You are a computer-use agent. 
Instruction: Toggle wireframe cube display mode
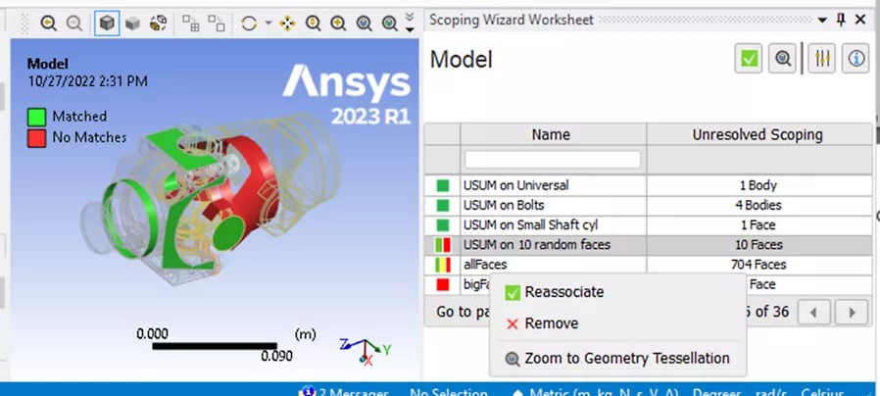click(107, 23)
